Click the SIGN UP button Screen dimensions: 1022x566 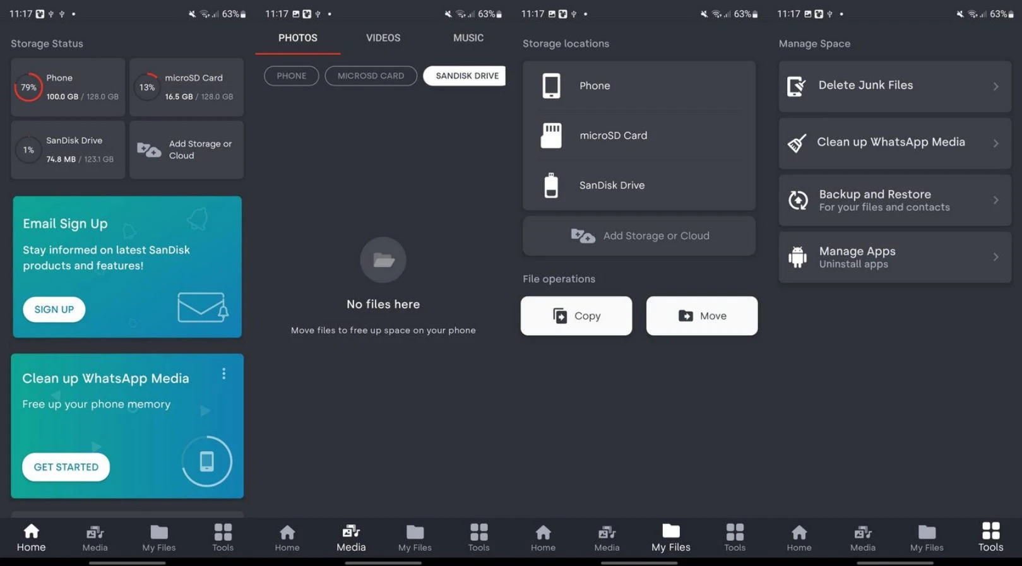pos(54,309)
